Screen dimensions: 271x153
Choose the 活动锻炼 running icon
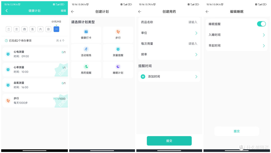click(86, 49)
